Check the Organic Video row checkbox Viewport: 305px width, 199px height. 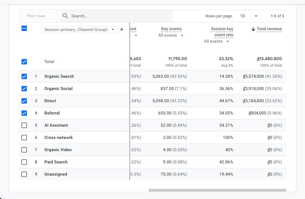coord(24,150)
